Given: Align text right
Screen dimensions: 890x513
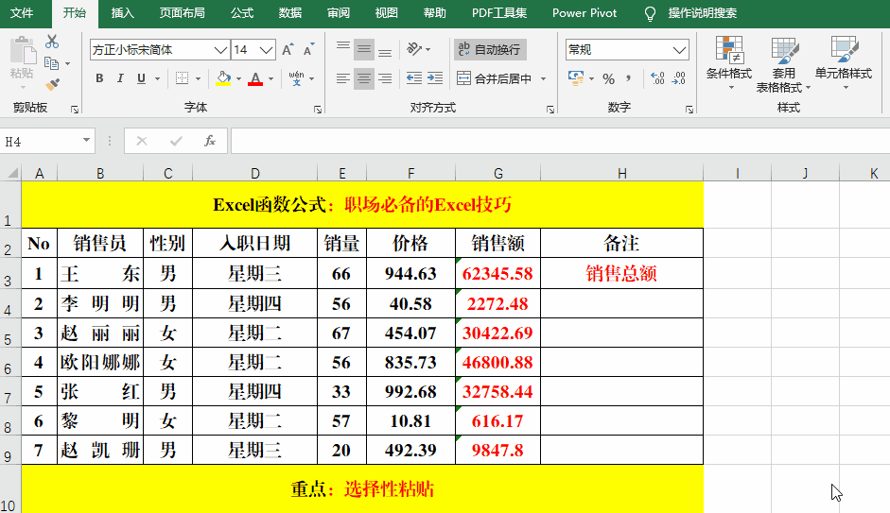Looking at the screenshot, I should coord(385,78).
